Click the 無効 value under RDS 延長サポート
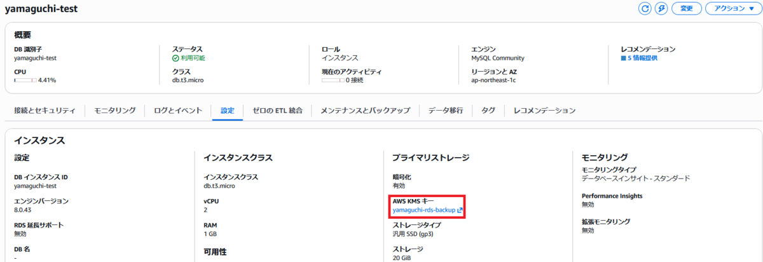The width and height of the screenshot is (763, 262). [20, 234]
